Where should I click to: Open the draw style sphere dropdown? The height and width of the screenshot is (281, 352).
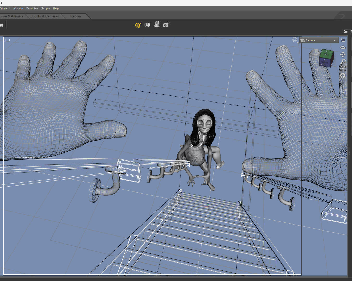coord(295,40)
